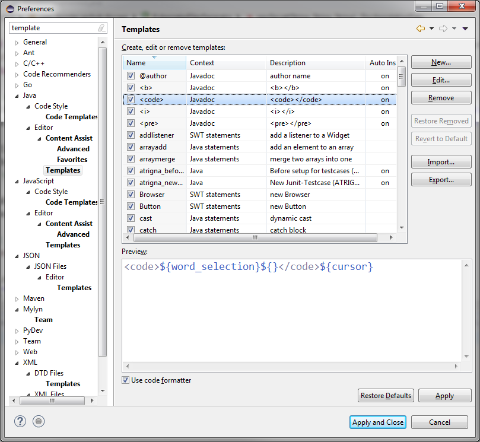480x442 pixels.
Task: Sort by the Name column header
Action: [155, 63]
